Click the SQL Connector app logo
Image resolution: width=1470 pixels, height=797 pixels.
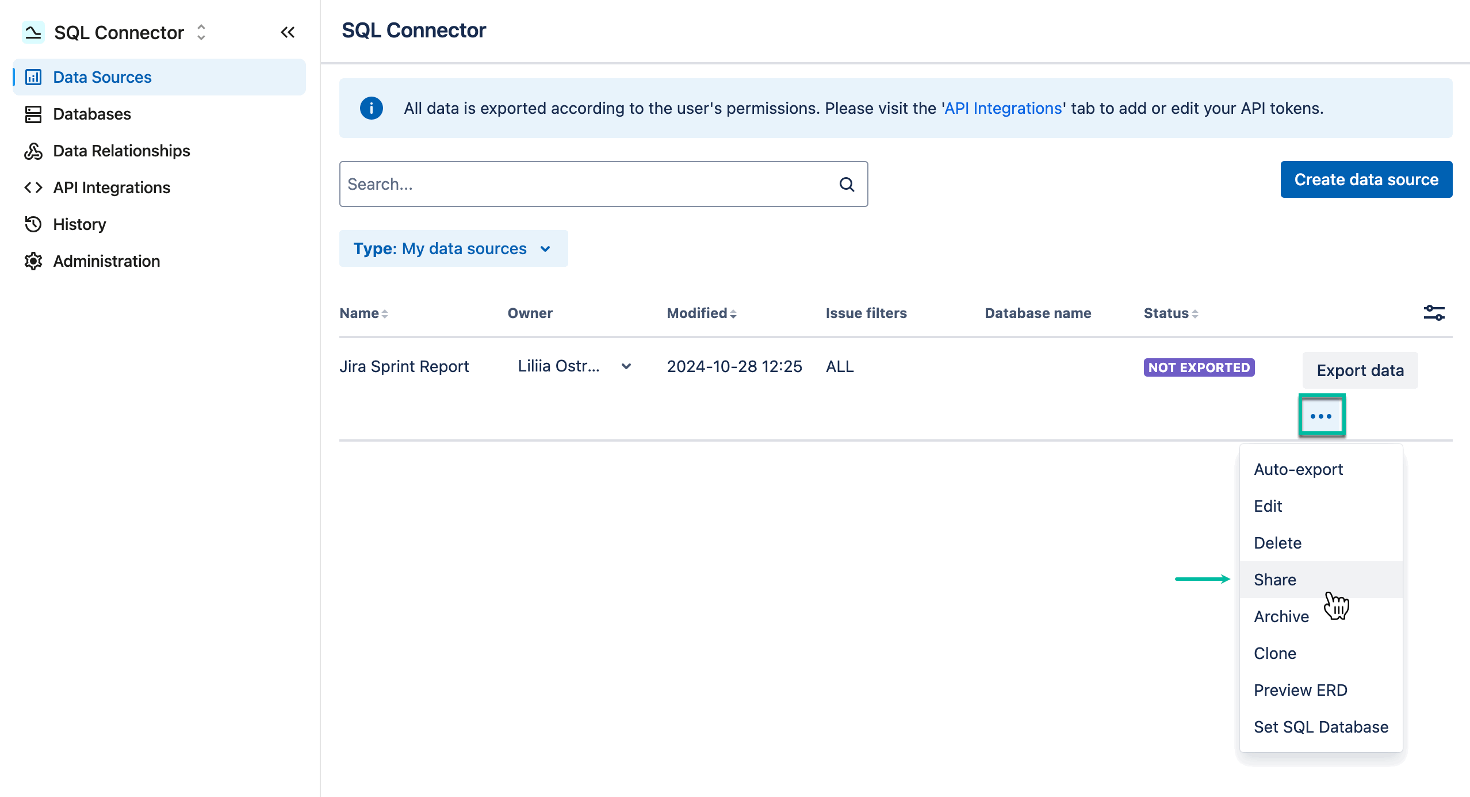pos(33,32)
